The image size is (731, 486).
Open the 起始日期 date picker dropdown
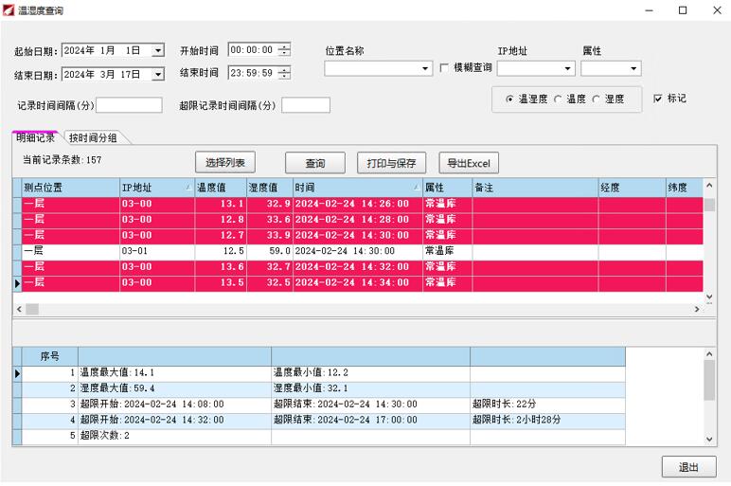pyautogui.click(x=158, y=50)
